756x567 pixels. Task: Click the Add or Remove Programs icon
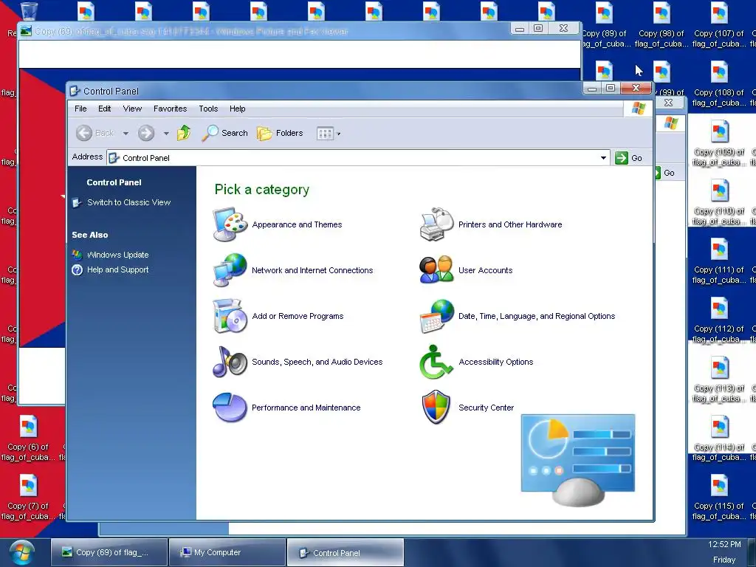pyautogui.click(x=230, y=316)
